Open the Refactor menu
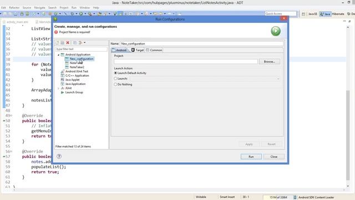 click(x=14, y=8)
